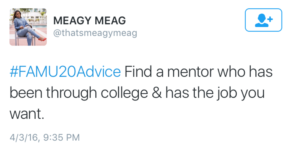Image resolution: width=291 pixels, height=149 pixels.
Task: Open the @thatsmeagymeag handle link
Action: (95, 33)
